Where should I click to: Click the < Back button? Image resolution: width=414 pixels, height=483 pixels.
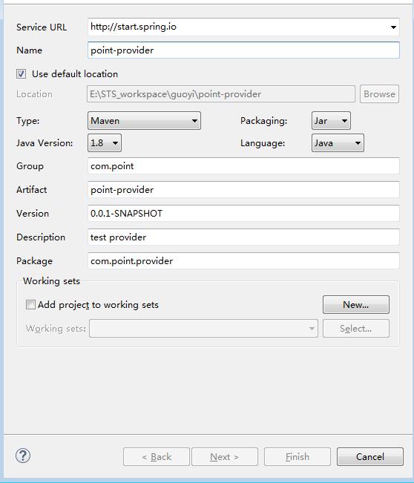coord(156,456)
